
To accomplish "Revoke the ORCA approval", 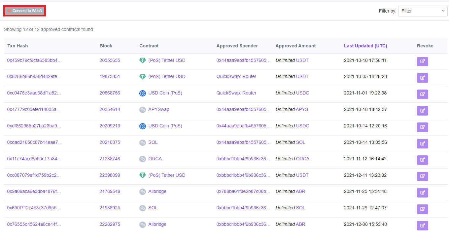I will tap(422, 160).
